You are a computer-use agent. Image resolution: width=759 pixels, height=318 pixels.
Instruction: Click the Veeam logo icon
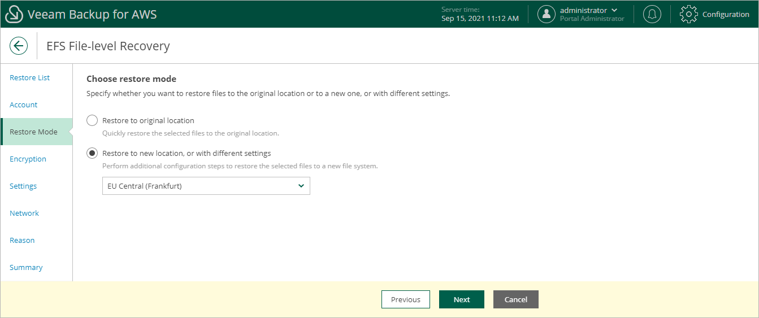(14, 14)
